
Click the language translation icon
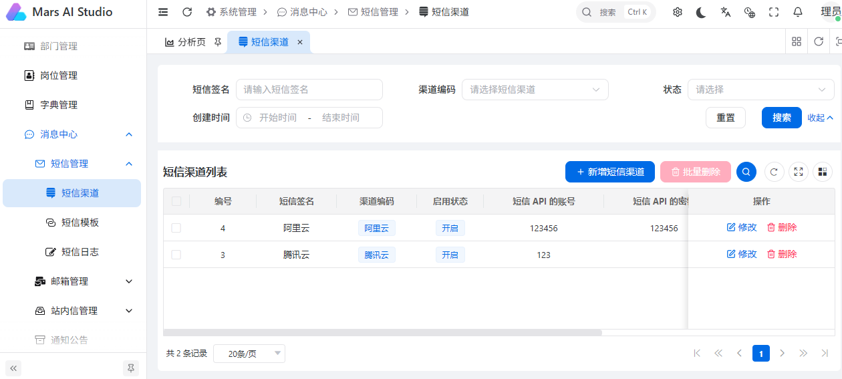point(726,12)
